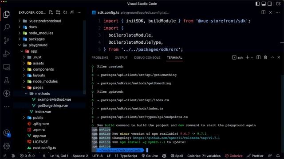Switch to the Output tab
The image size is (284, 159).
pyautogui.click(x=121, y=57)
